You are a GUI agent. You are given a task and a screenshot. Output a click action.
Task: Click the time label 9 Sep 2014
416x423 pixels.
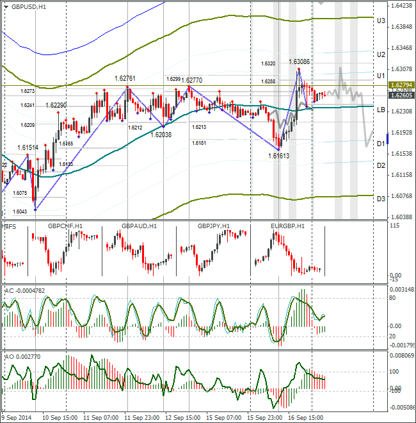(x=17, y=418)
